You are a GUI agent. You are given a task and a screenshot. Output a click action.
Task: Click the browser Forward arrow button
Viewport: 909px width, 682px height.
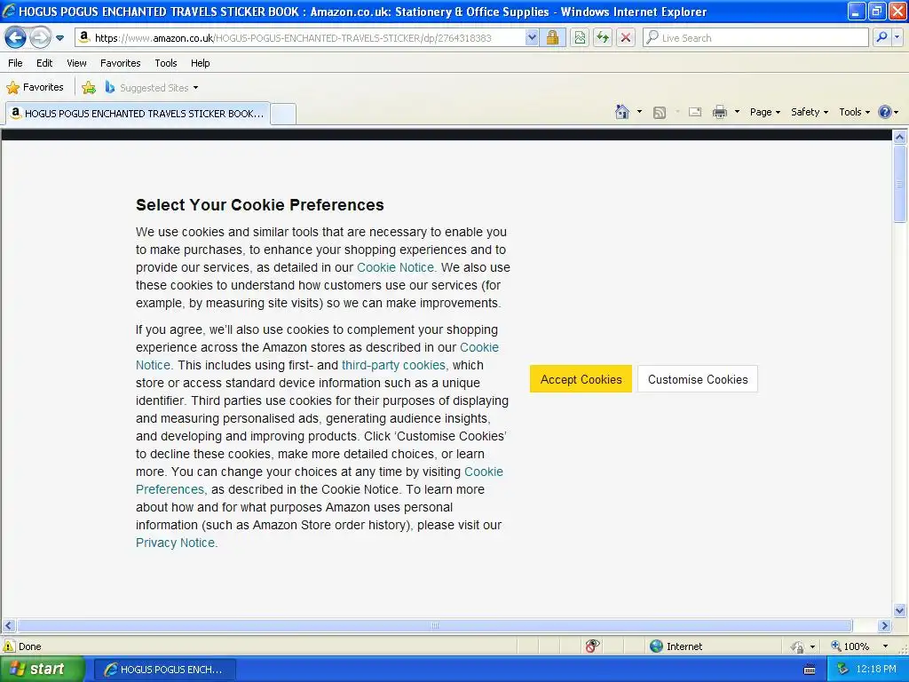coord(40,38)
